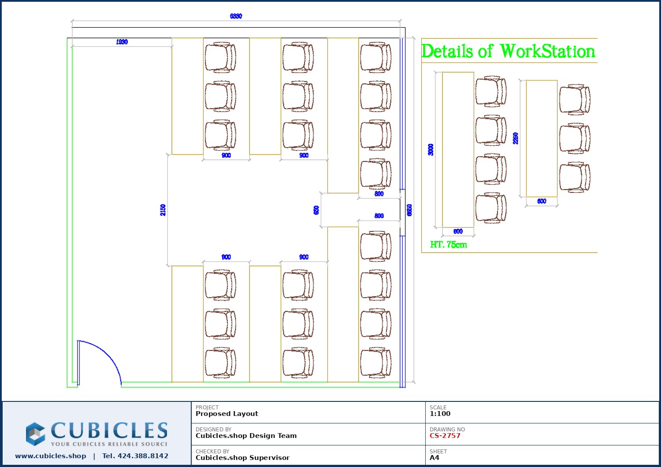Select the 2250 workstation length dimension
Screen dimensions: 661x467
[515, 138]
